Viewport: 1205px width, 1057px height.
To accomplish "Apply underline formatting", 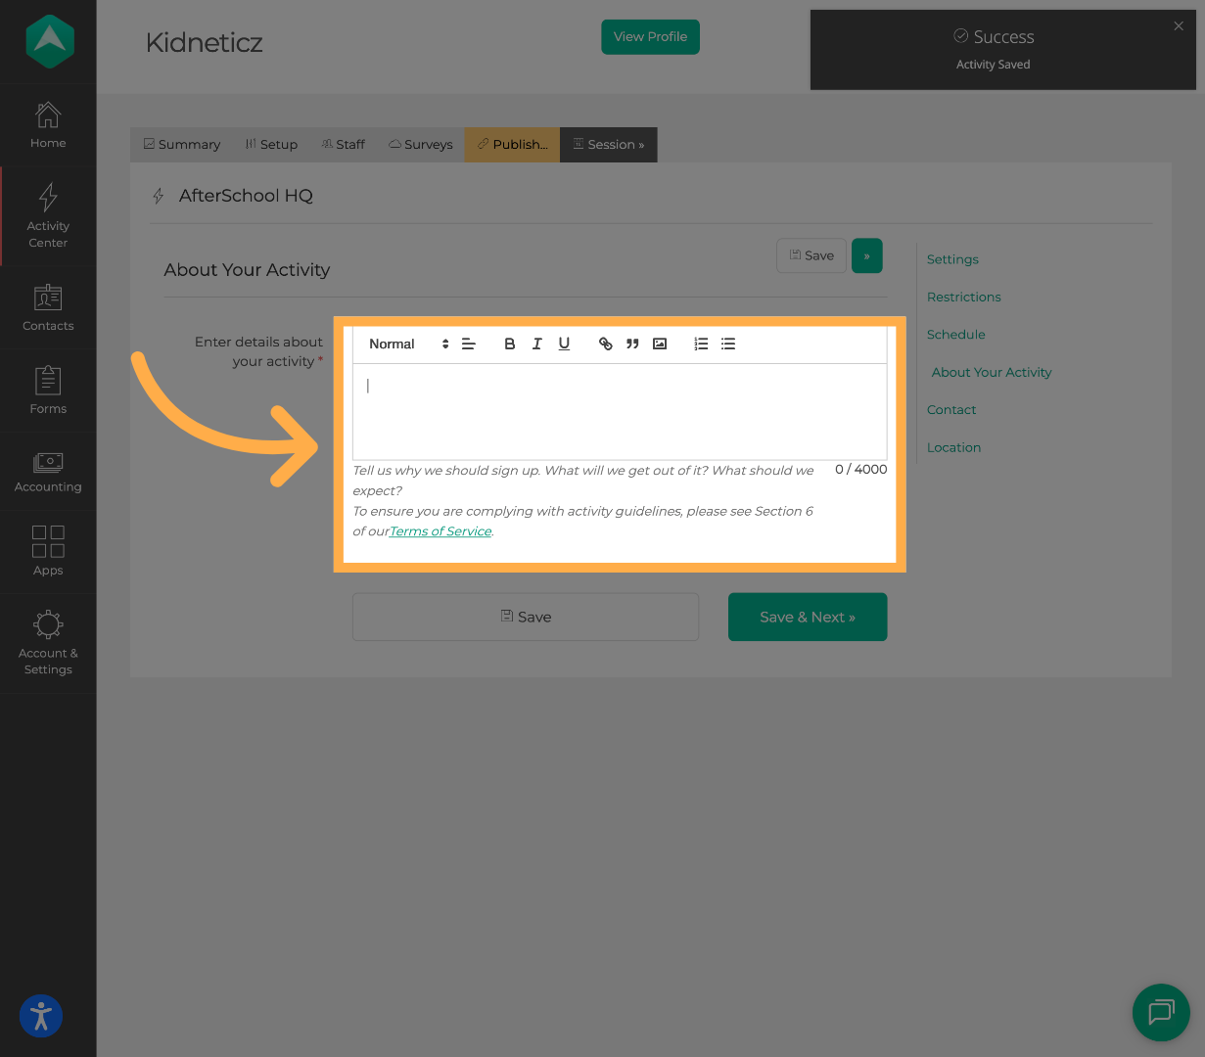I will [x=564, y=344].
